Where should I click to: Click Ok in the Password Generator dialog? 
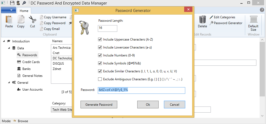coord(148,105)
